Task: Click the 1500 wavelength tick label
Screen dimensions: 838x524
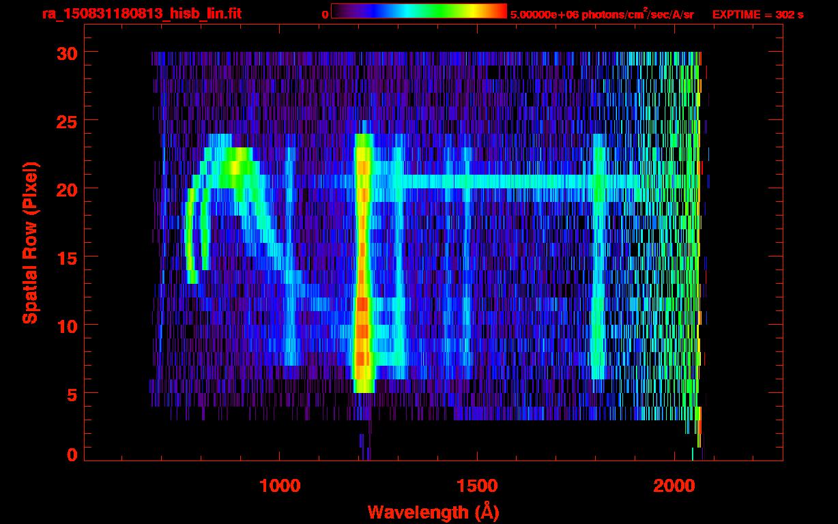Action: click(x=476, y=486)
